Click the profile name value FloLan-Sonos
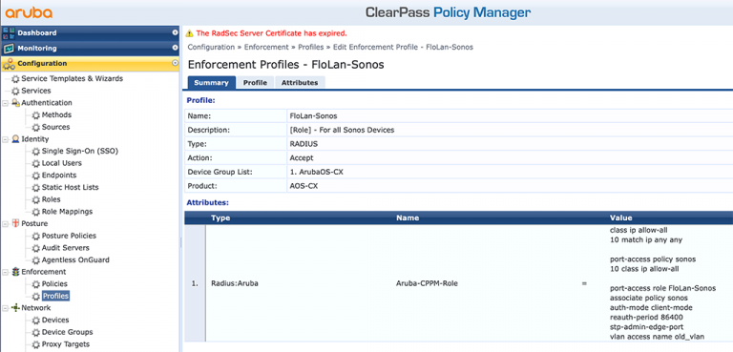 [x=313, y=115]
